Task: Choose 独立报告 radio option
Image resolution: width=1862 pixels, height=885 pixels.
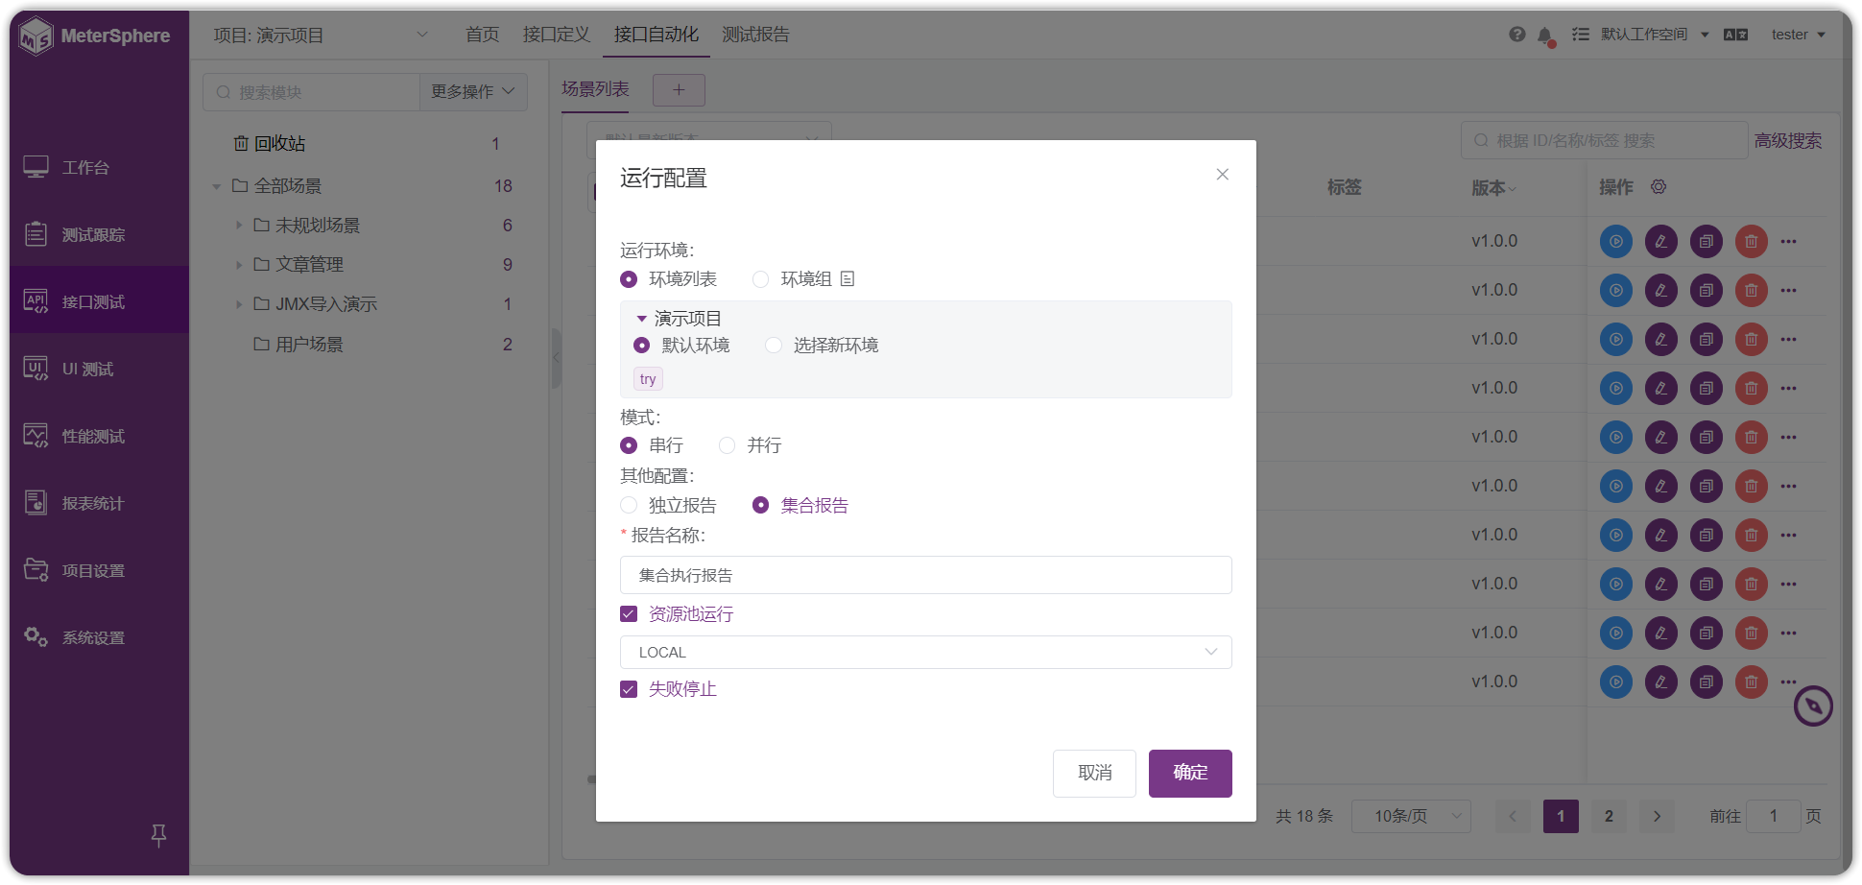Action: click(x=669, y=506)
